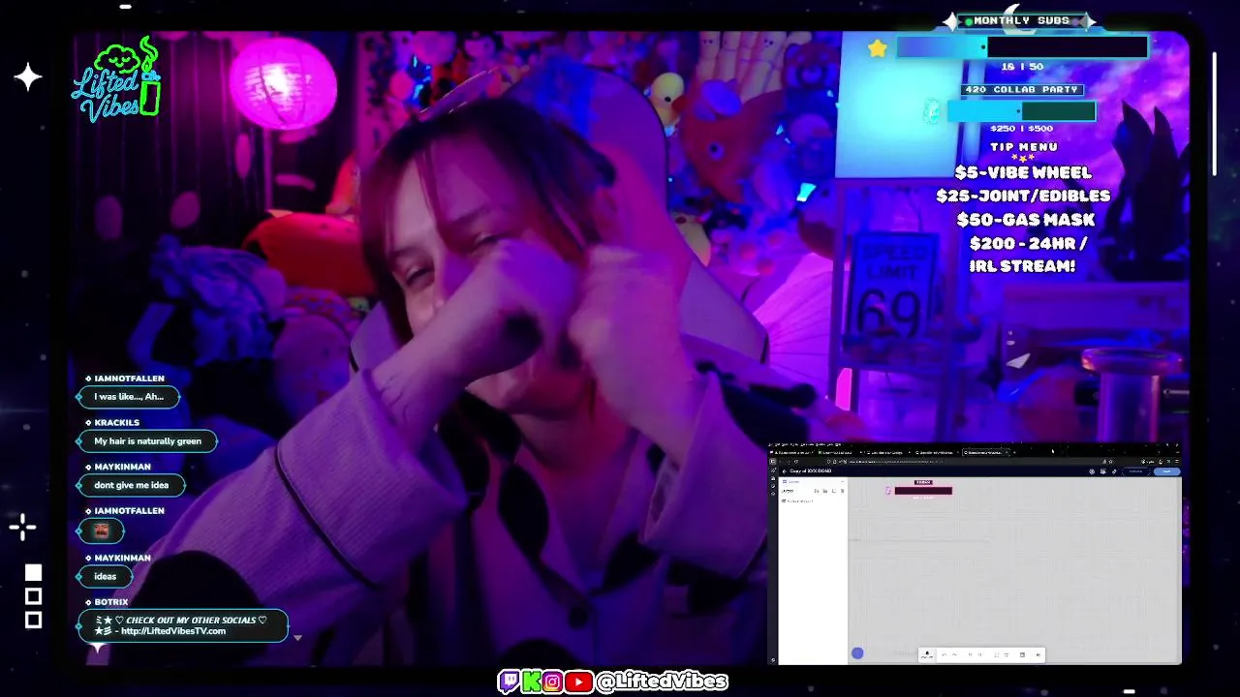Image resolution: width=1240 pixels, height=697 pixels.
Task: Select the dark pink widget on the editor canvas
Action: [x=923, y=491]
